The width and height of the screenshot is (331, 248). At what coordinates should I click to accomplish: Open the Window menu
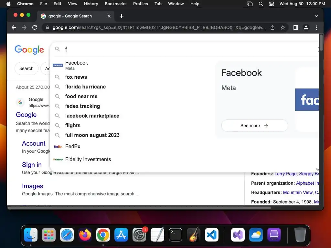(176, 4)
